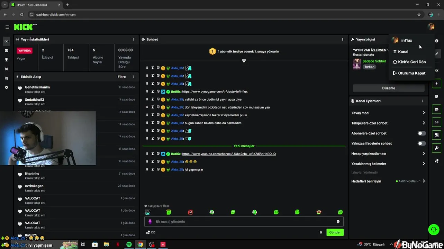Toggle the chat bubble widget in the right bar

437,109
